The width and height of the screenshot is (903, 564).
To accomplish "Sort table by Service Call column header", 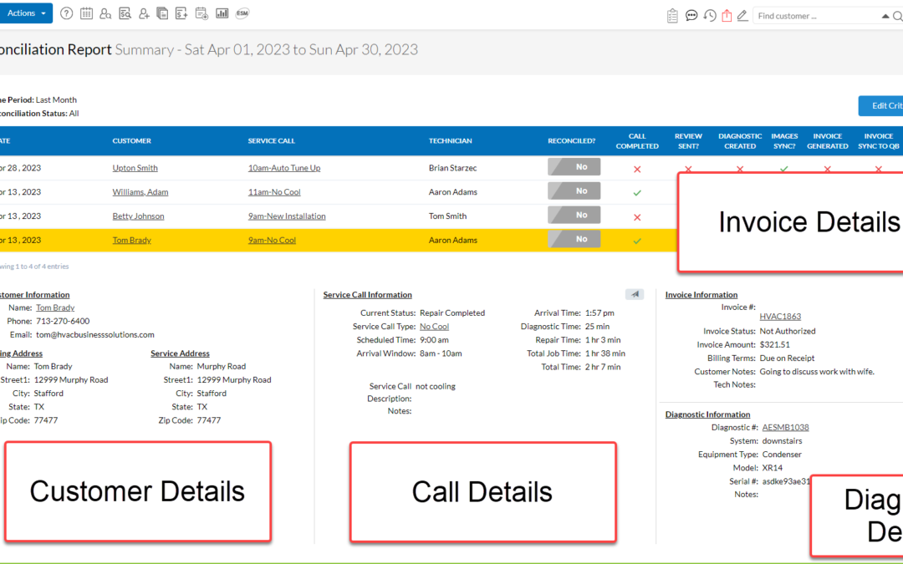I will click(271, 141).
